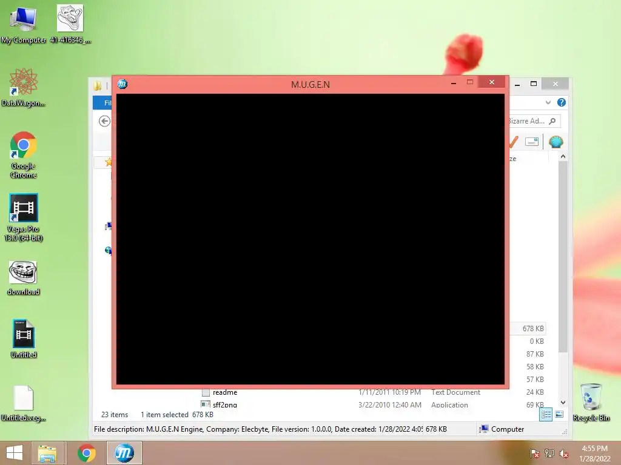Launch Google Chrome from the desktop

pos(24,155)
